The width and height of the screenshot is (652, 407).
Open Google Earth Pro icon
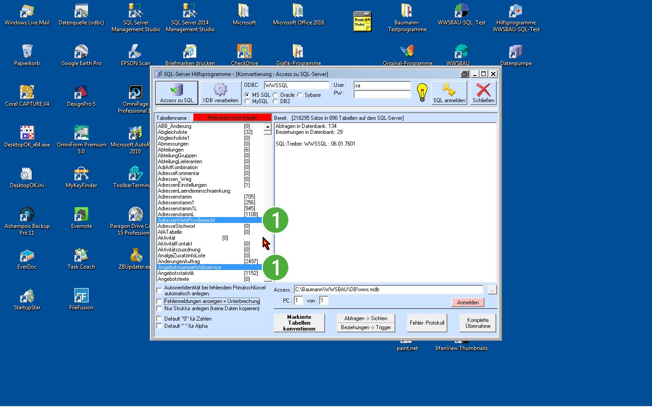[x=81, y=55]
